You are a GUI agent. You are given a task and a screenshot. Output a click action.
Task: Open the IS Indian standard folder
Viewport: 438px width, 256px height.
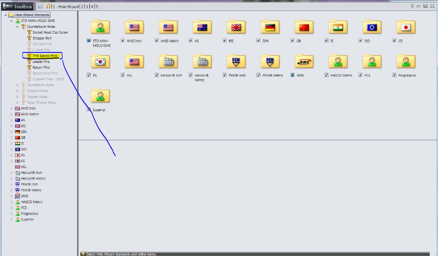coord(338,27)
